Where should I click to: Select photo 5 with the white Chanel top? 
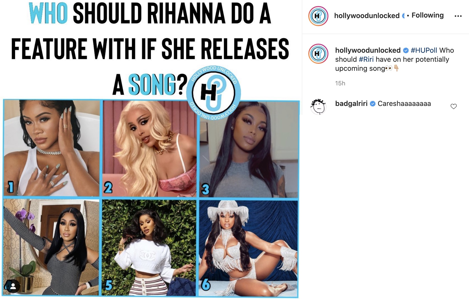(149, 248)
